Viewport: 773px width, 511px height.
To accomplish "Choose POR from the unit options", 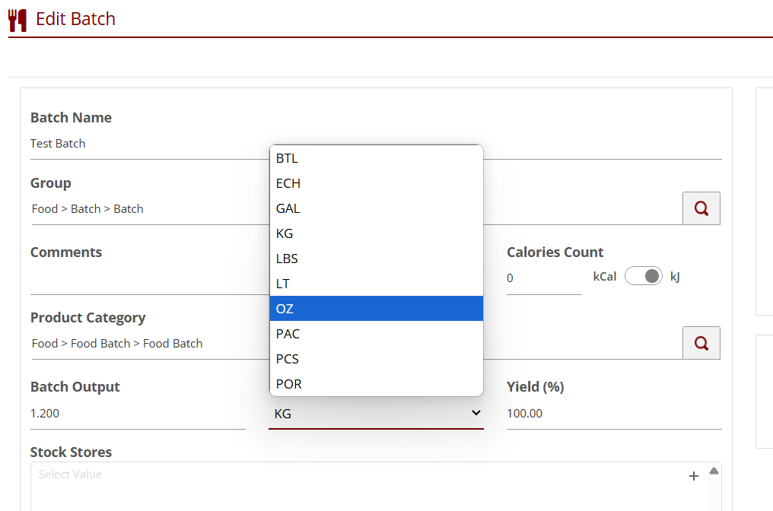I will click(x=376, y=384).
